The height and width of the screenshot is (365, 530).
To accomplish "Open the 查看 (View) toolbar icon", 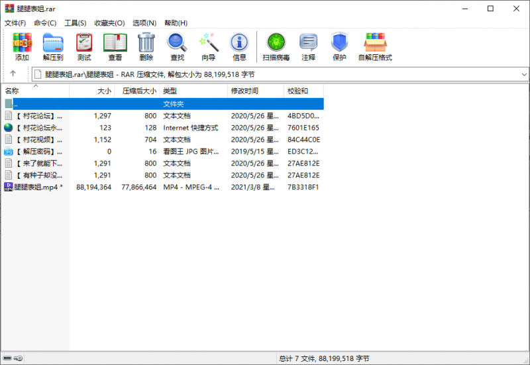I will coord(115,46).
